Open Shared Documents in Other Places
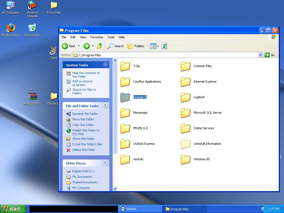This screenshot has height=213, width=284. [x=85, y=182]
